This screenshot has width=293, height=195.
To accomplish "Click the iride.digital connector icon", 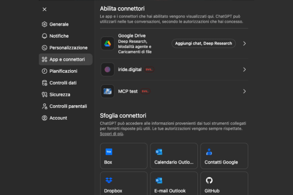I will (107, 69).
